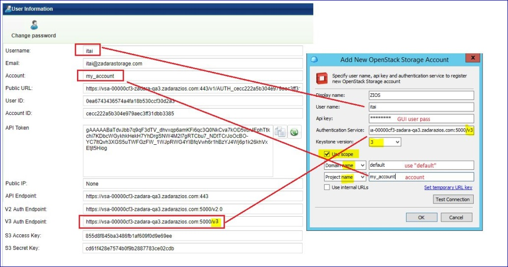Click the V2 Auth Endpoint field
This screenshot has height=267, width=508.
tap(193, 209)
